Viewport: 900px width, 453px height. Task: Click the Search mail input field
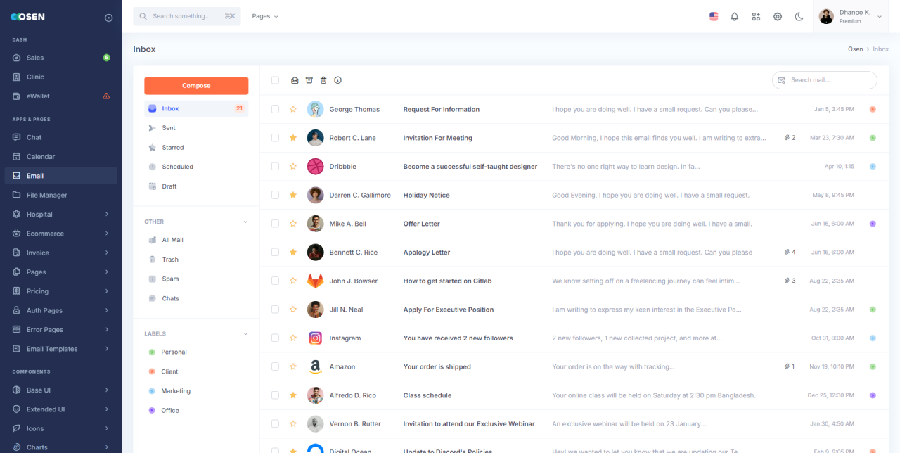click(830, 80)
